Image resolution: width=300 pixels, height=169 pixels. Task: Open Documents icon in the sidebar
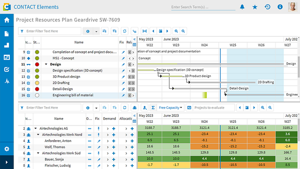(x=7, y=34)
